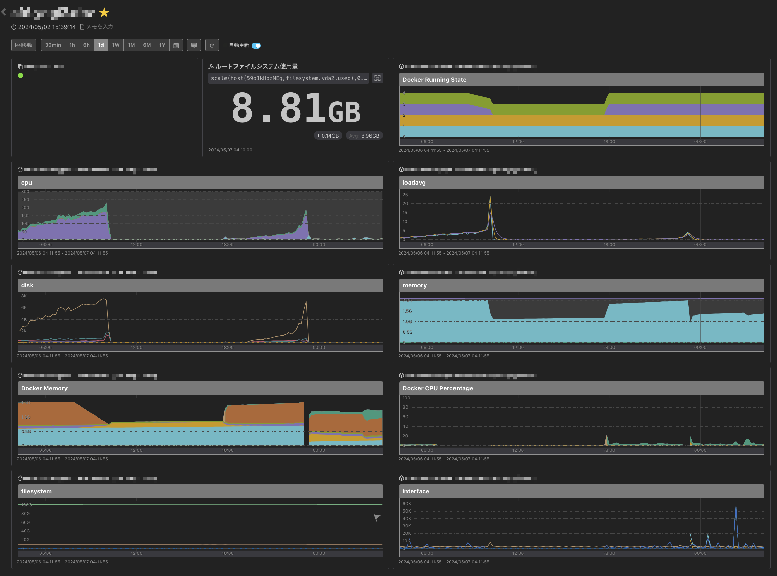The width and height of the screenshot is (777, 576).
Task: Toggle the 自動更新 auto-refresh switch
Action: tap(256, 45)
